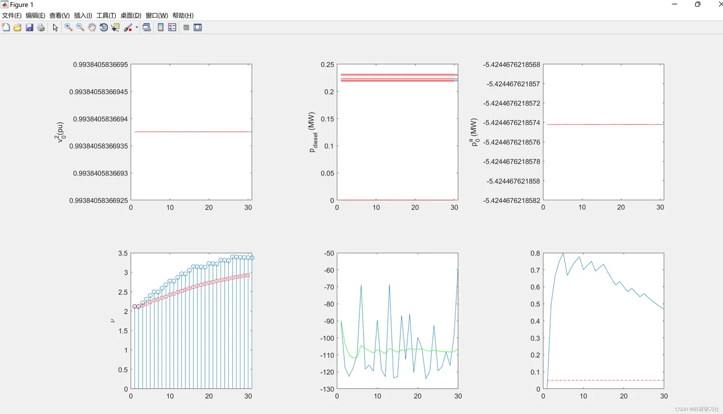Image resolution: width=723 pixels, height=414 pixels.
Task: Create a new figure from the toolbar
Action: coord(6,27)
